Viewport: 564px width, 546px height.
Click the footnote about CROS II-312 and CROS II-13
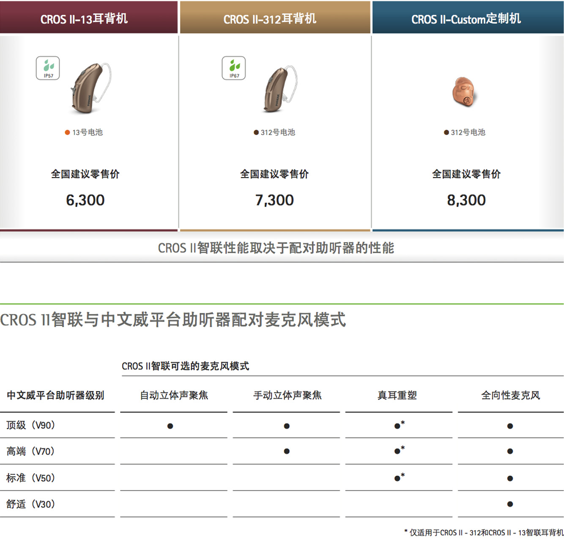(484, 532)
